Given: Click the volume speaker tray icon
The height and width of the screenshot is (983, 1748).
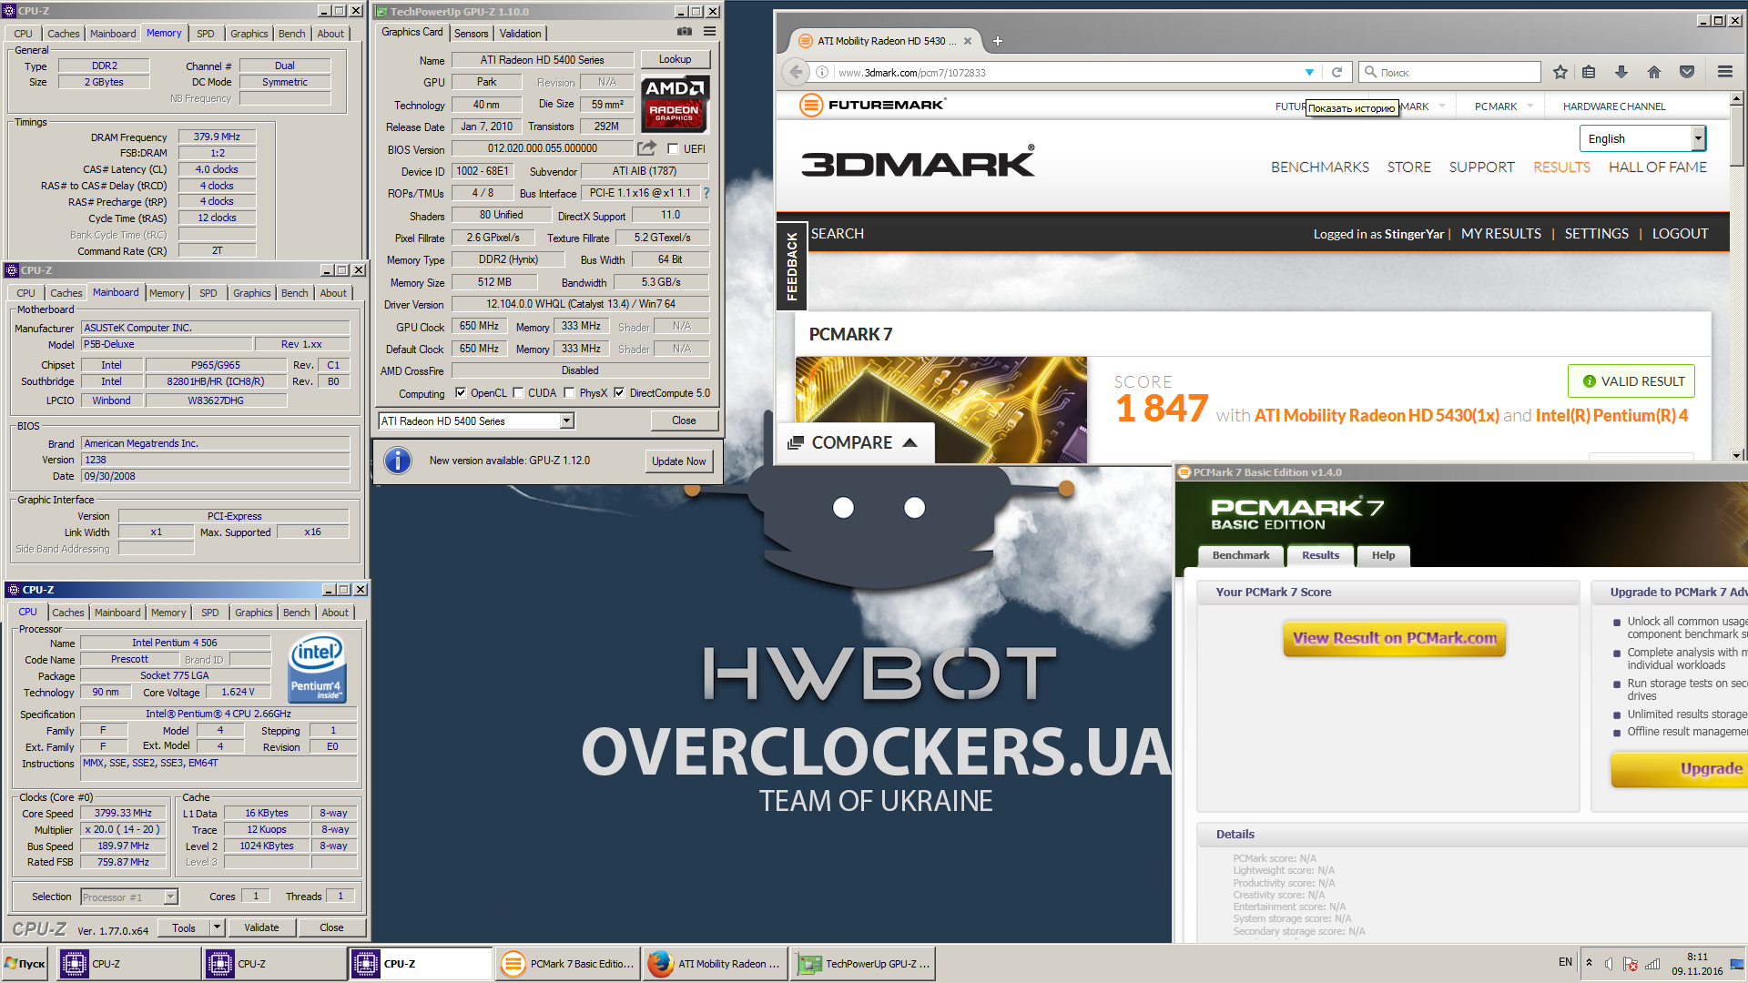Looking at the screenshot, I should [1610, 964].
